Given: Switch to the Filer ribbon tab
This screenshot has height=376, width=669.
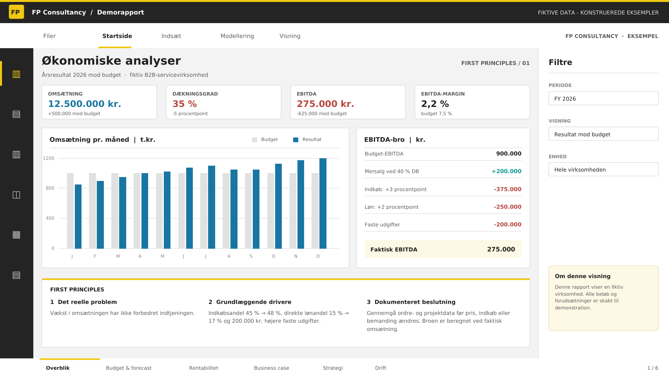Looking at the screenshot, I should pyautogui.click(x=49, y=36).
